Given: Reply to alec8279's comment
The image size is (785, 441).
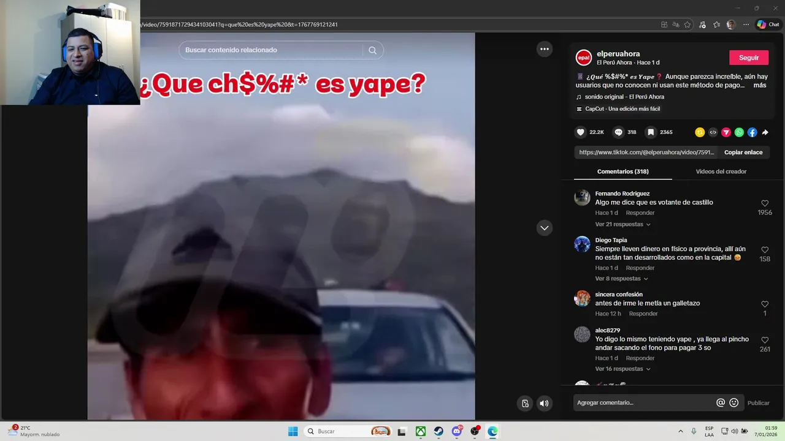Looking at the screenshot, I should (640, 358).
